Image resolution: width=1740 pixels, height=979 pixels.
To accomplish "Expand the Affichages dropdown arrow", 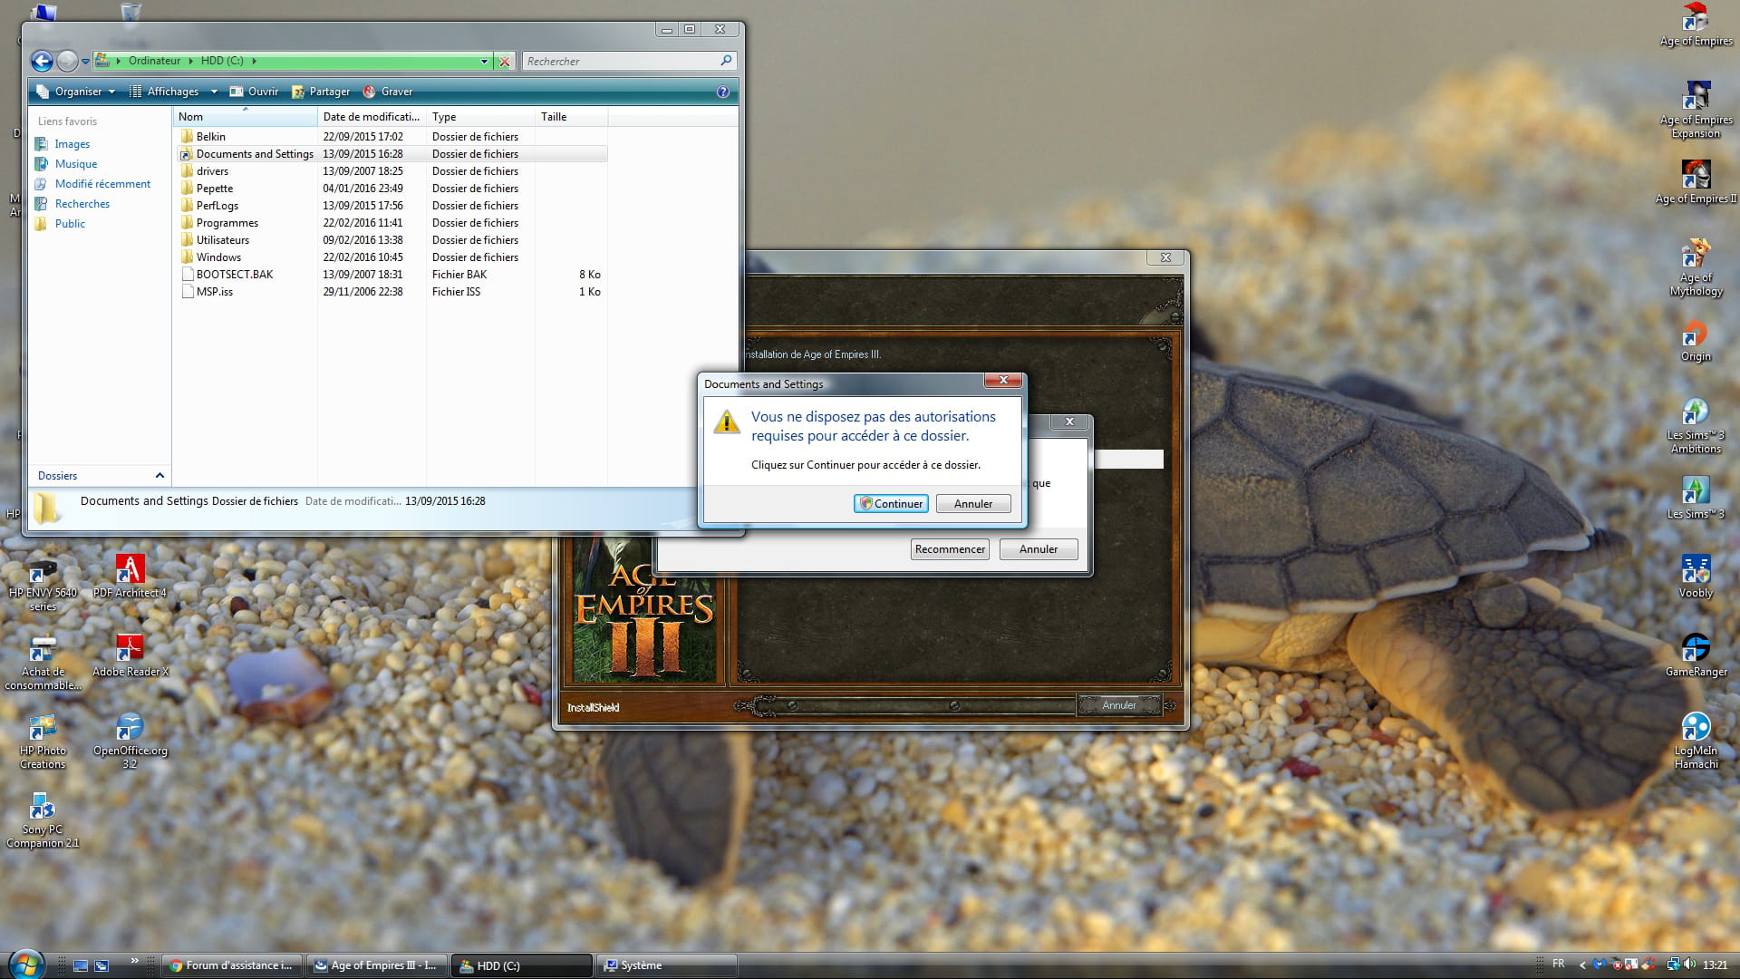I will coord(214,92).
